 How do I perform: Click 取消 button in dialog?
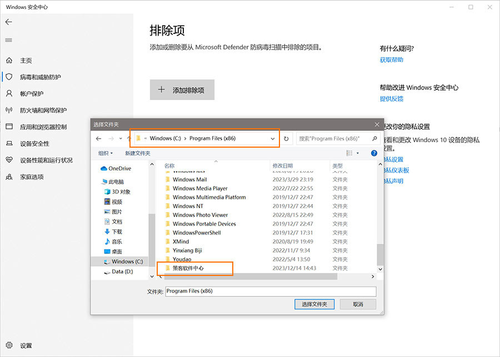point(358,304)
